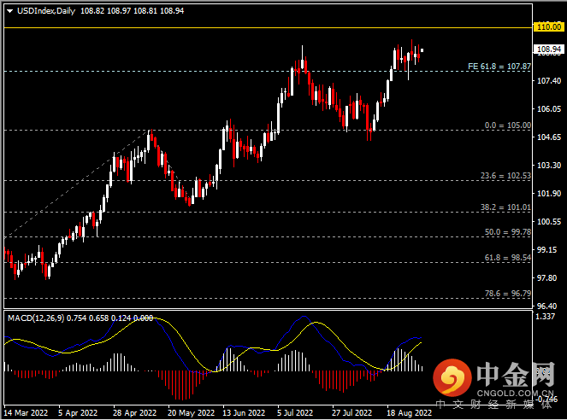Click the 99.15 price scale value

[546, 249]
